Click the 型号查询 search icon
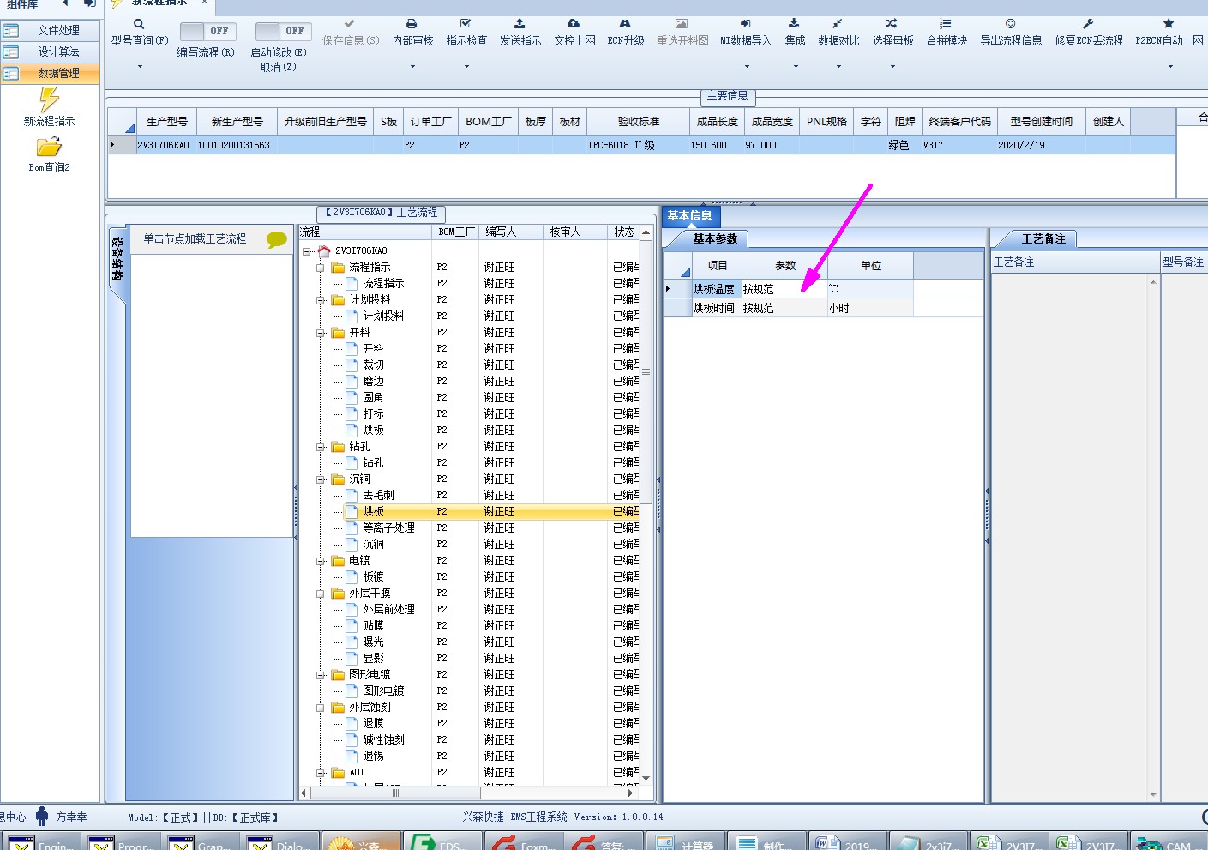The width and height of the screenshot is (1208, 850). pyautogui.click(x=139, y=24)
